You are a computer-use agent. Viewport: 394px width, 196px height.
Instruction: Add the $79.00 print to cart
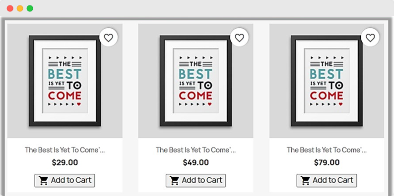click(x=327, y=181)
